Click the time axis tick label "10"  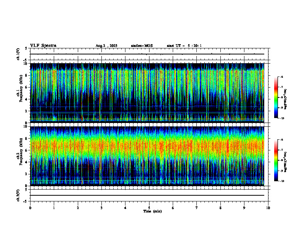point(268,208)
